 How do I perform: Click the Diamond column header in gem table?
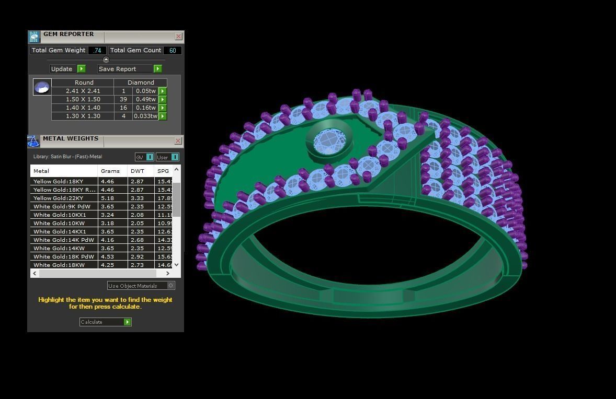tap(141, 83)
